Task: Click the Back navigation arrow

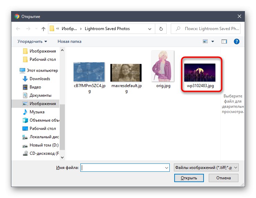Action: (x=18, y=29)
